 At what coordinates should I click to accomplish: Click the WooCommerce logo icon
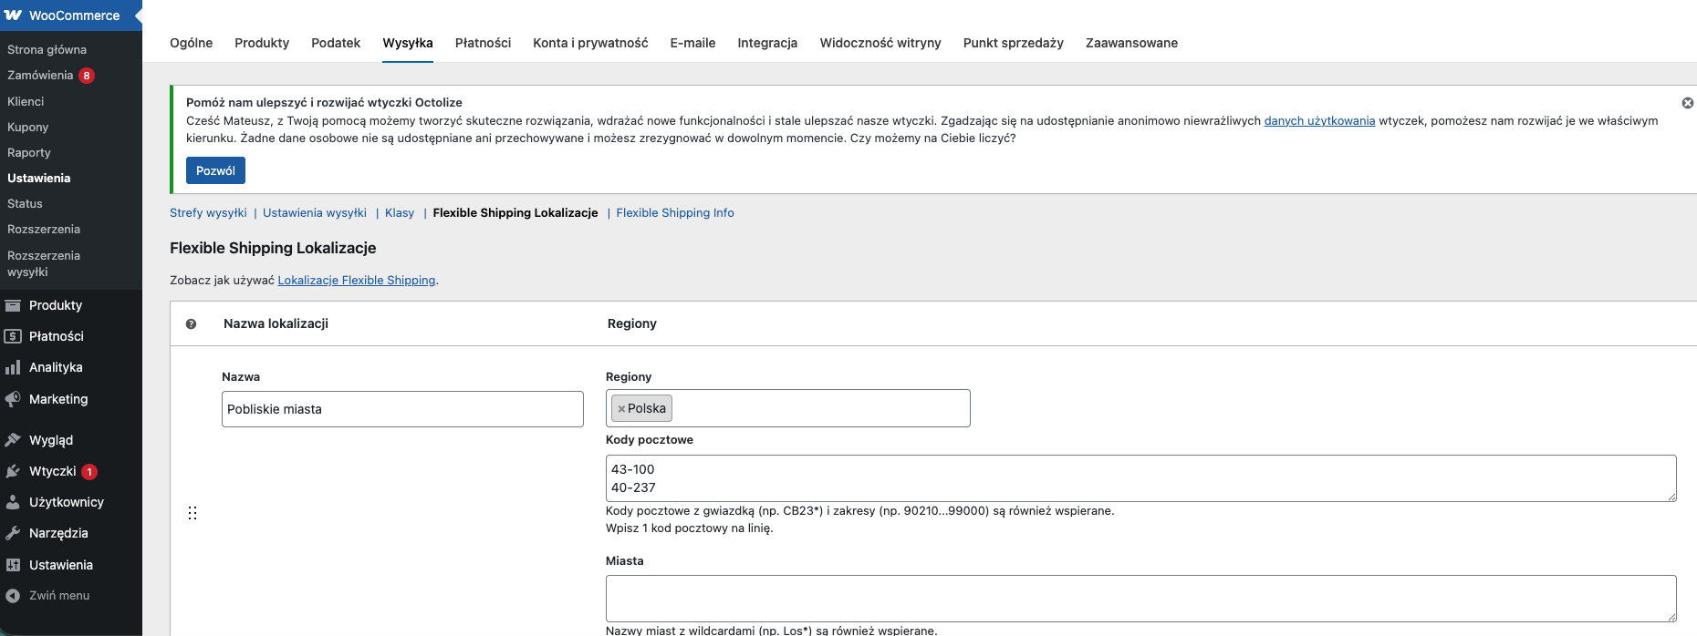13,15
